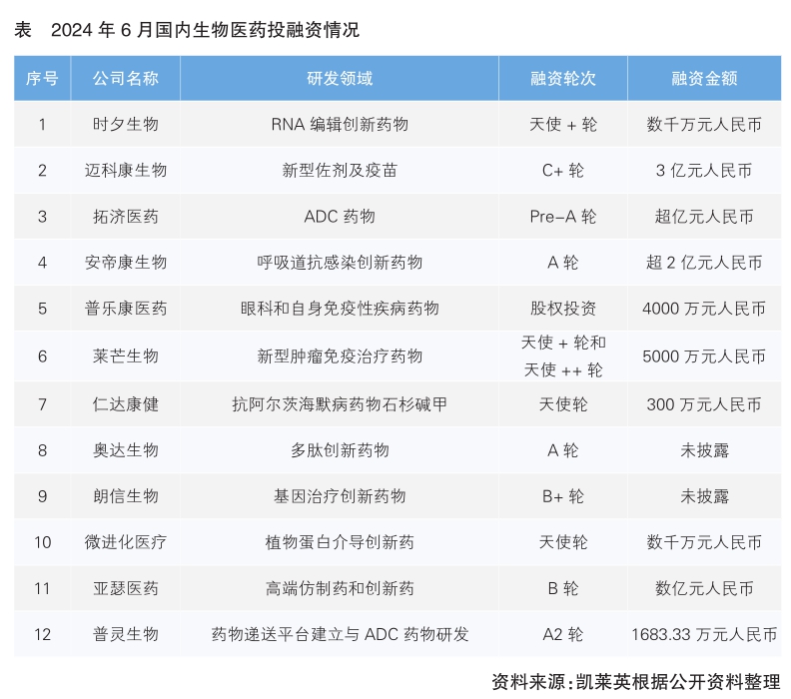Click the 迈科康生物 company name

[125, 171]
